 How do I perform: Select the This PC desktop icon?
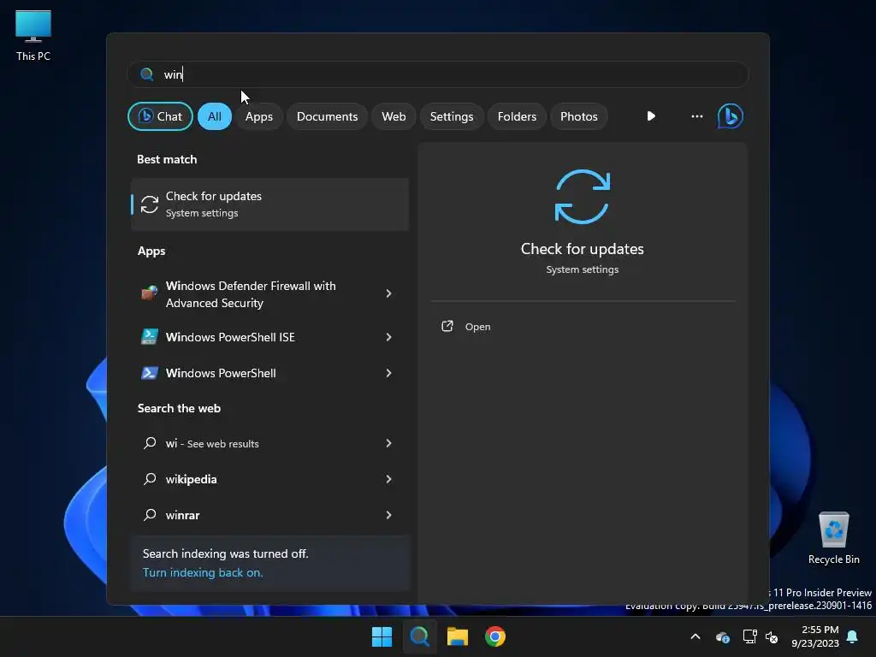33,36
